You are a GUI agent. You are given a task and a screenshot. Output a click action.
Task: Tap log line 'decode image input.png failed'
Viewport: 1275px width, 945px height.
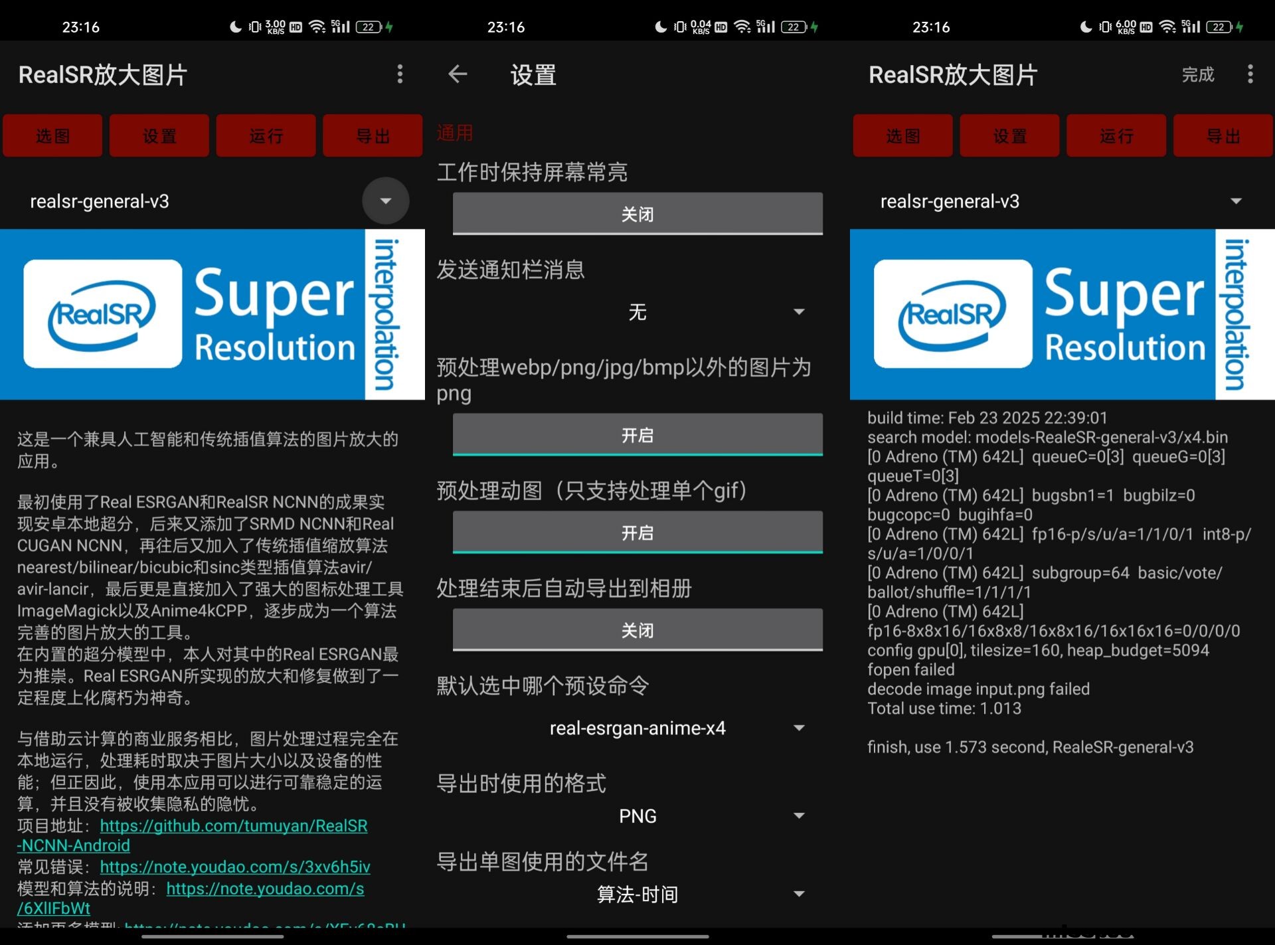978,689
